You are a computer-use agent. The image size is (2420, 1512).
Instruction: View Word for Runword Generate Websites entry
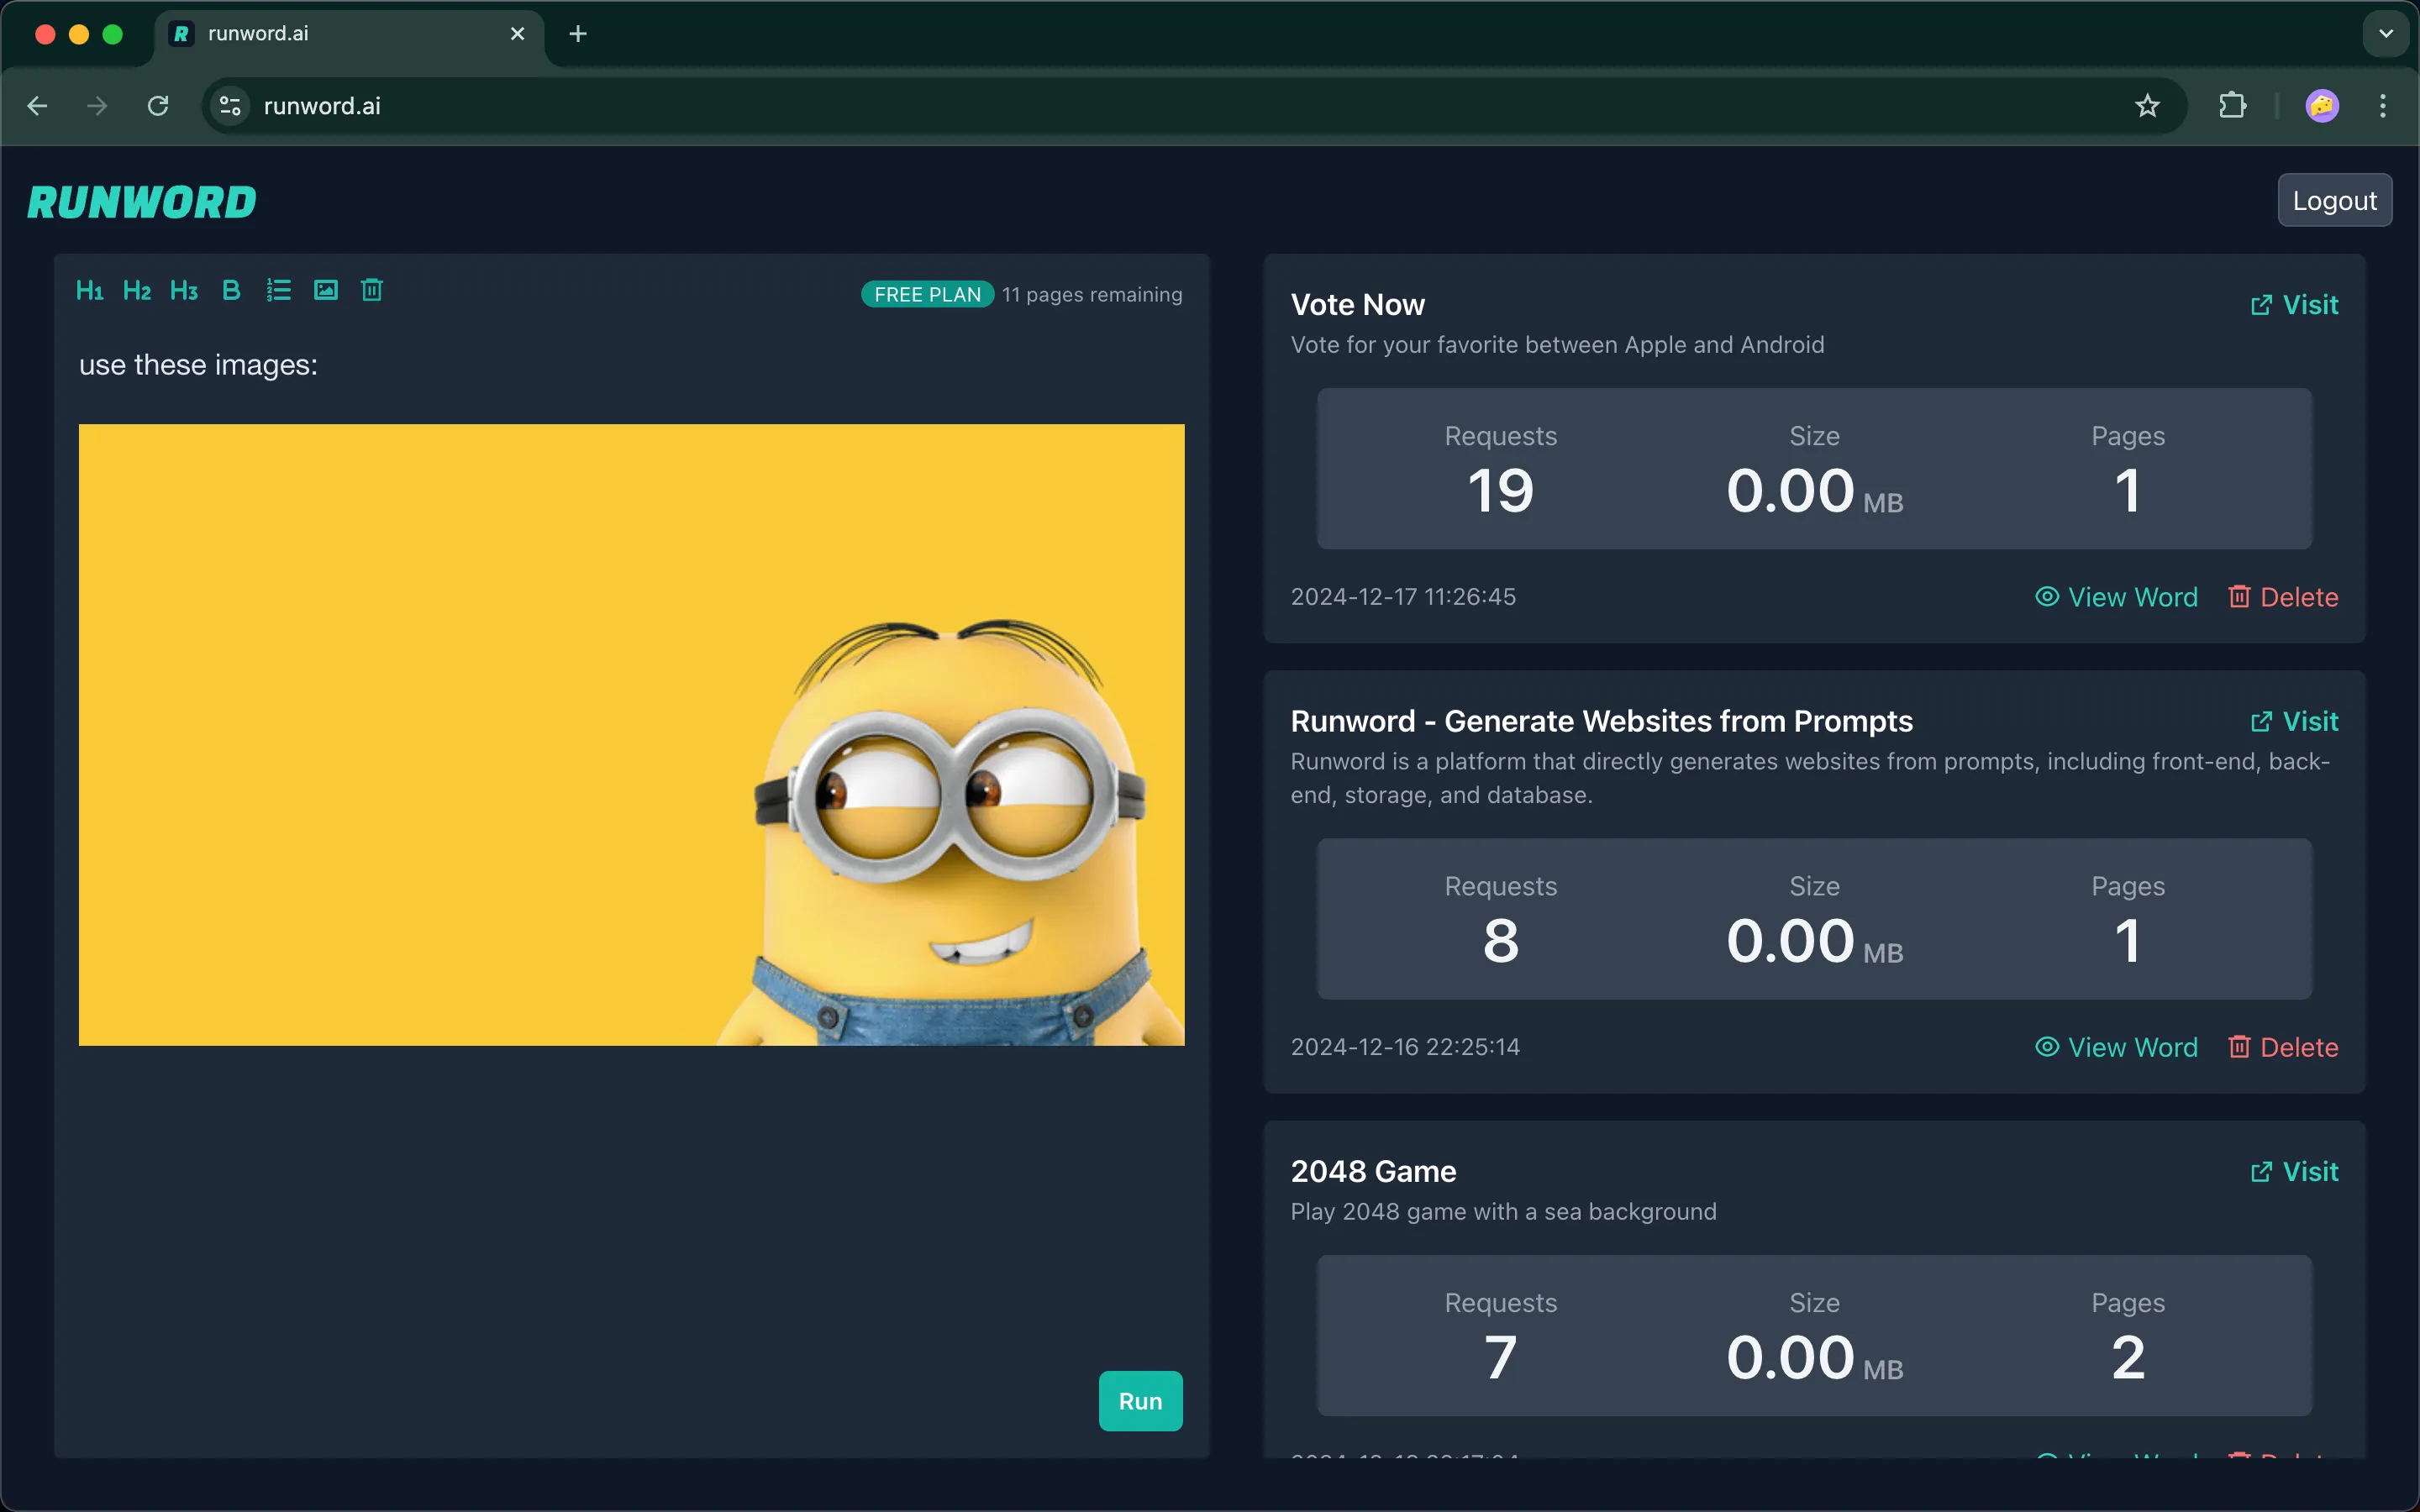point(2117,1047)
